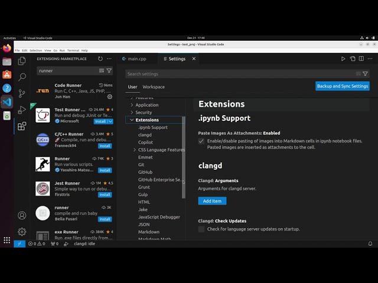The height and width of the screenshot is (283, 378).
Task: Select .ipynb Support in settings tree
Action: (x=153, y=127)
